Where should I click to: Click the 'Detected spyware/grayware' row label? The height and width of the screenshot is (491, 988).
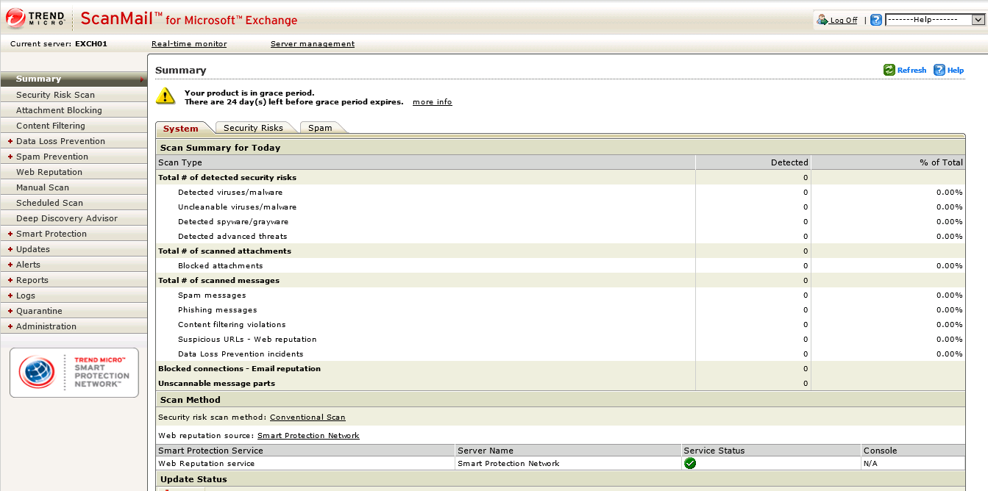[233, 222]
